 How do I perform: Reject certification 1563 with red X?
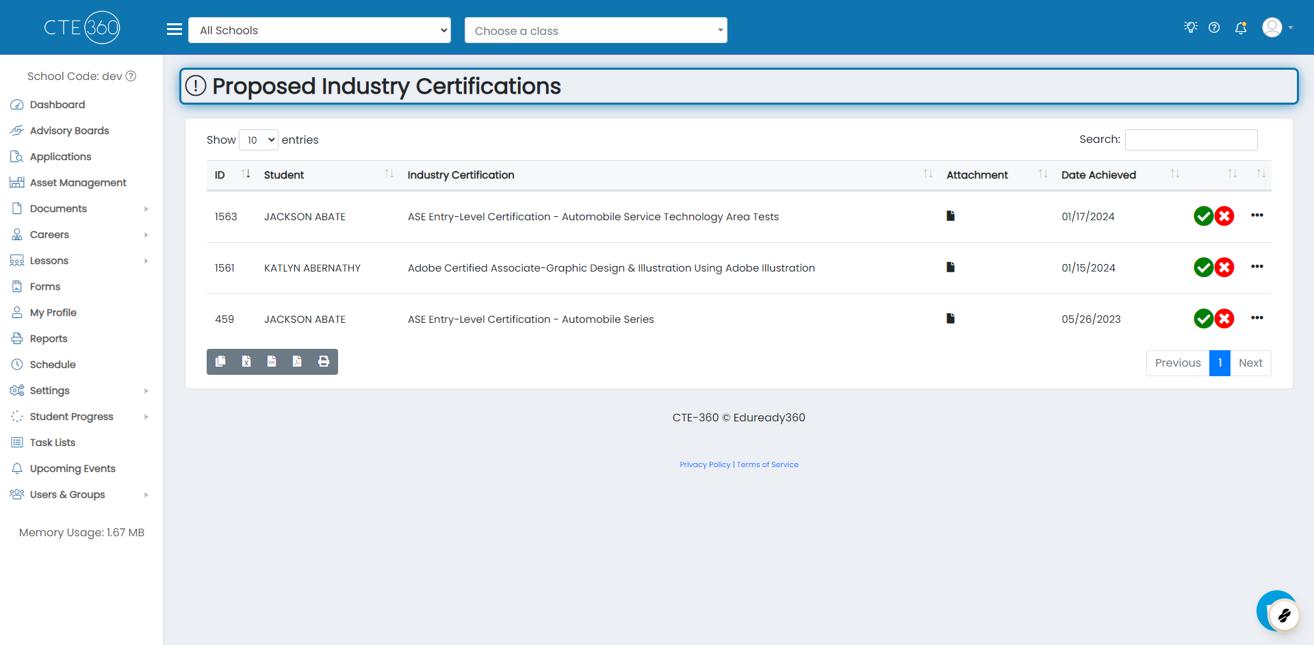pos(1224,216)
